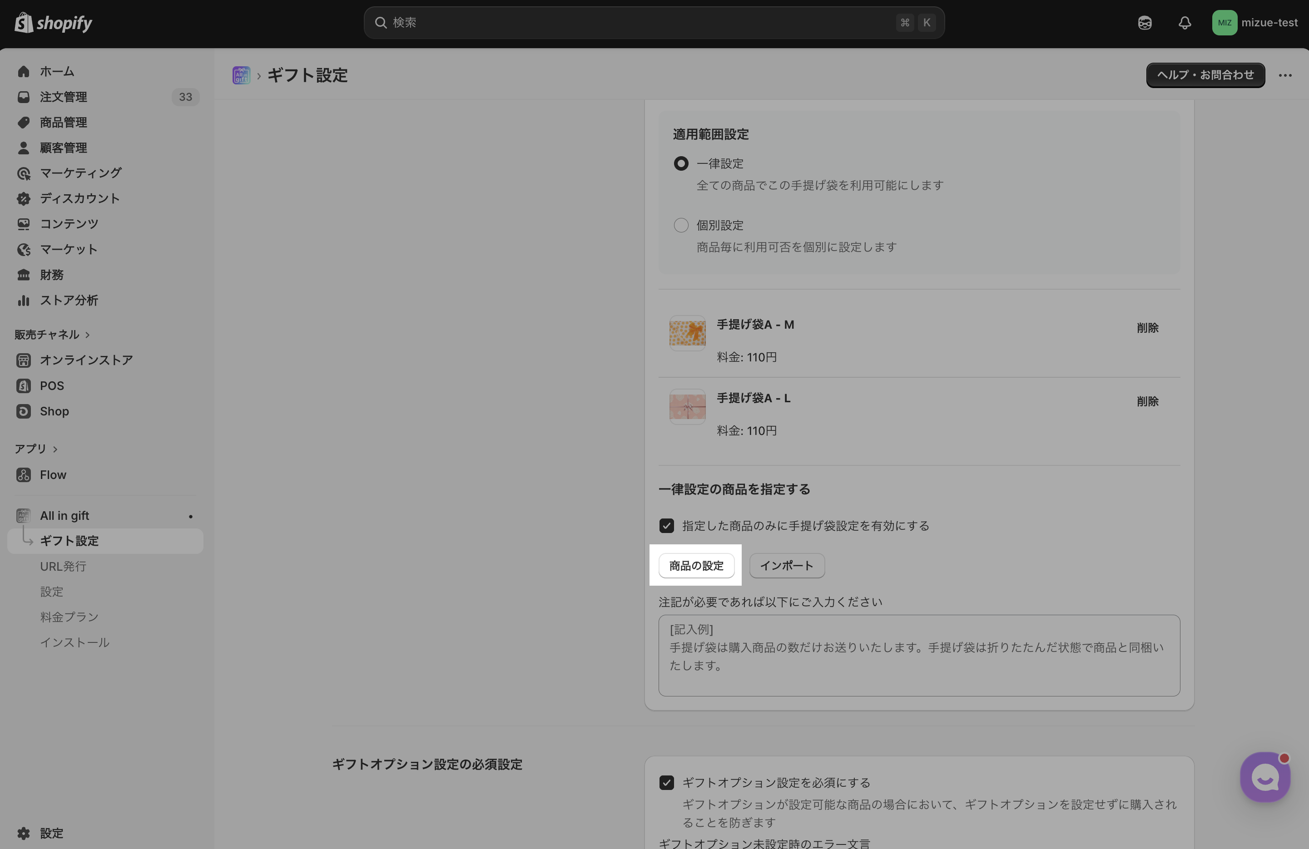Open 設定 gear at sidebar bottom
The width and height of the screenshot is (1309, 849).
(23, 833)
